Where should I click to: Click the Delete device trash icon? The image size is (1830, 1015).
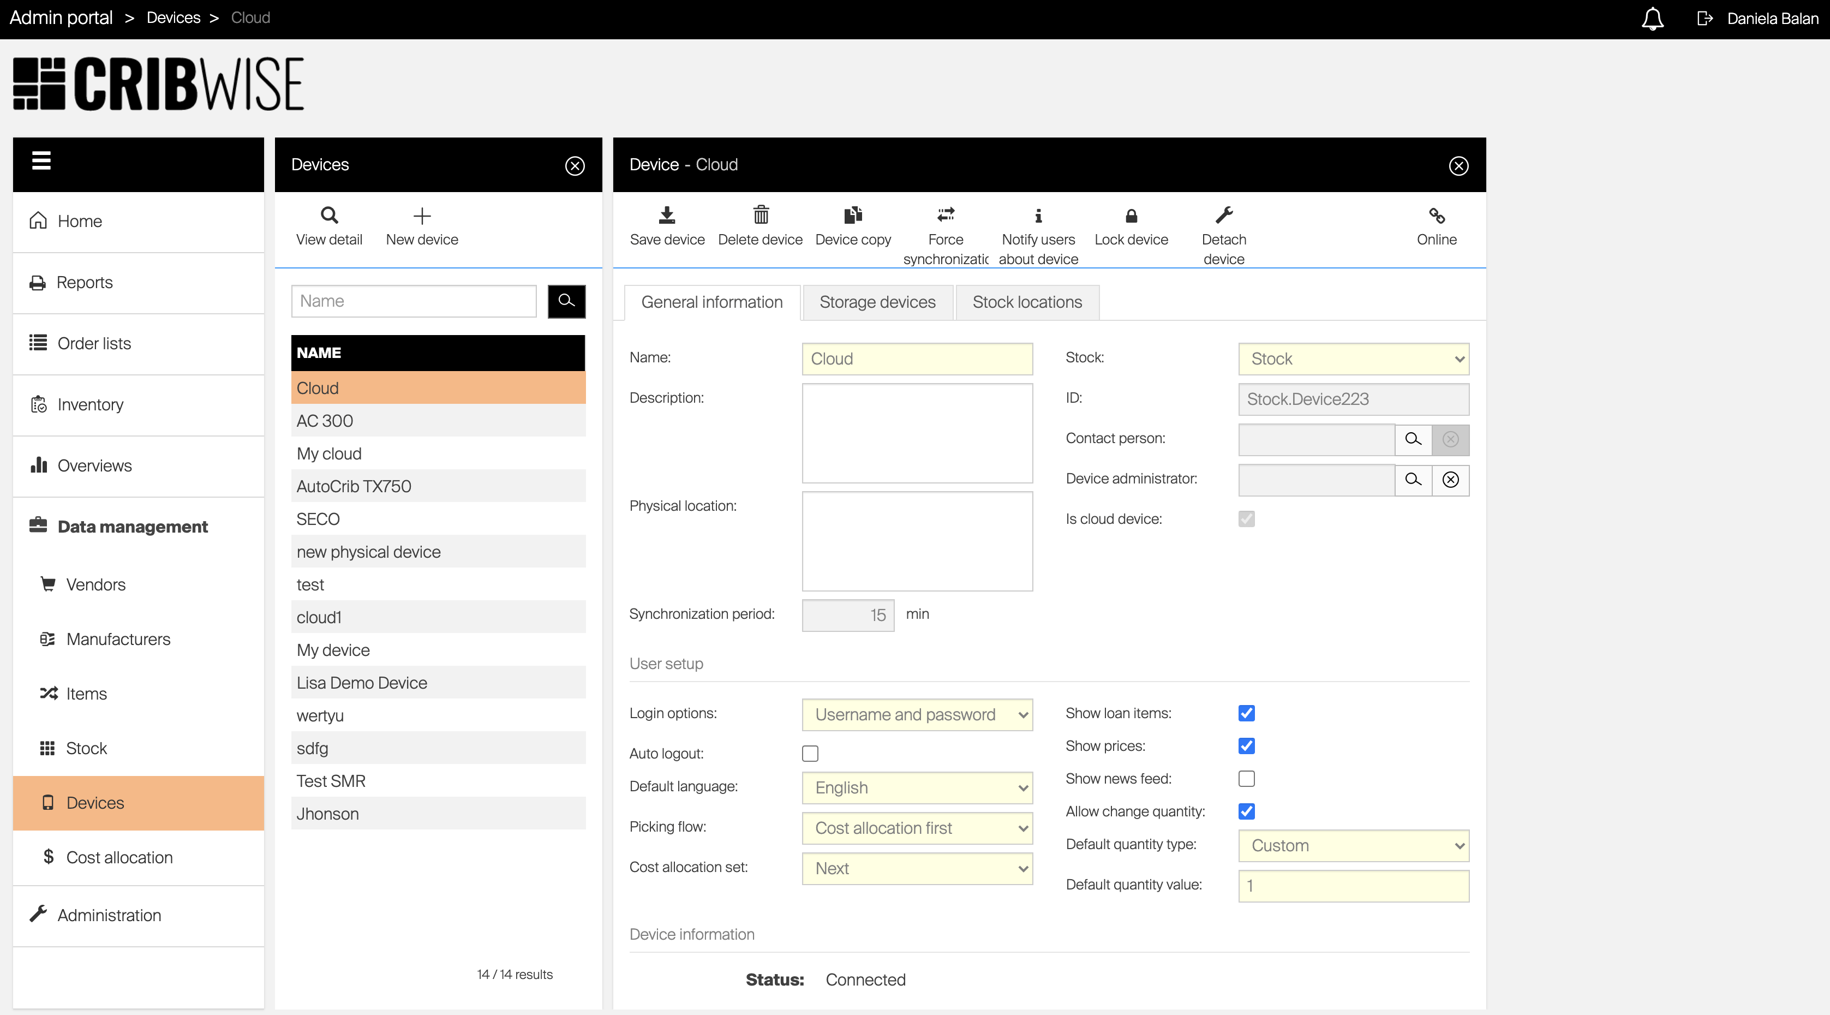(x=760, y=215)
